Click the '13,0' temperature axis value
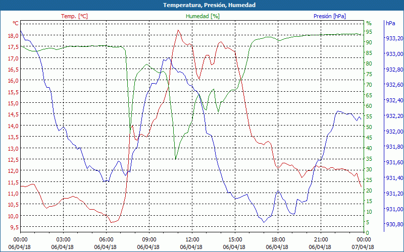The image size is (404, 252). 14,148
